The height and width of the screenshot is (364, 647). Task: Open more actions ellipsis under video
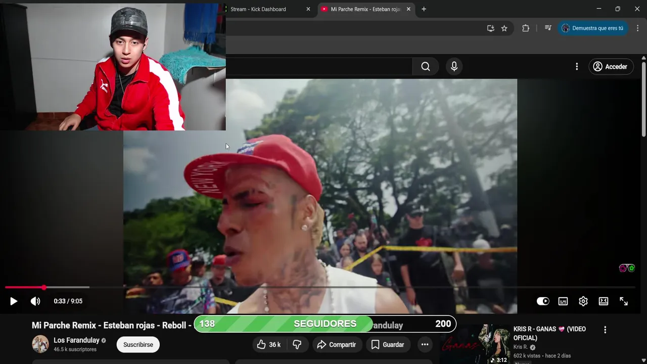(x=425, y=345)
